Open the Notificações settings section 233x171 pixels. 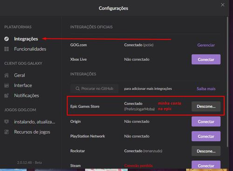pyautogui.click(x=27, y=95)
